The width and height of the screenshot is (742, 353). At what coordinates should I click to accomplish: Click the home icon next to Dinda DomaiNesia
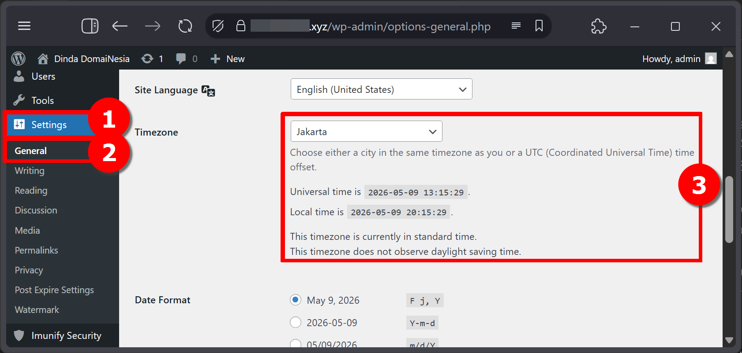tap(43, 59)
